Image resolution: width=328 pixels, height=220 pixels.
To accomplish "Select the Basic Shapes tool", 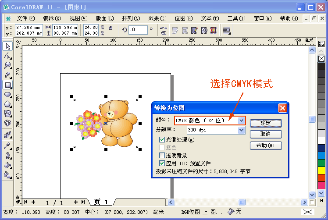I will pyautogui.click(x=7, y=114).
